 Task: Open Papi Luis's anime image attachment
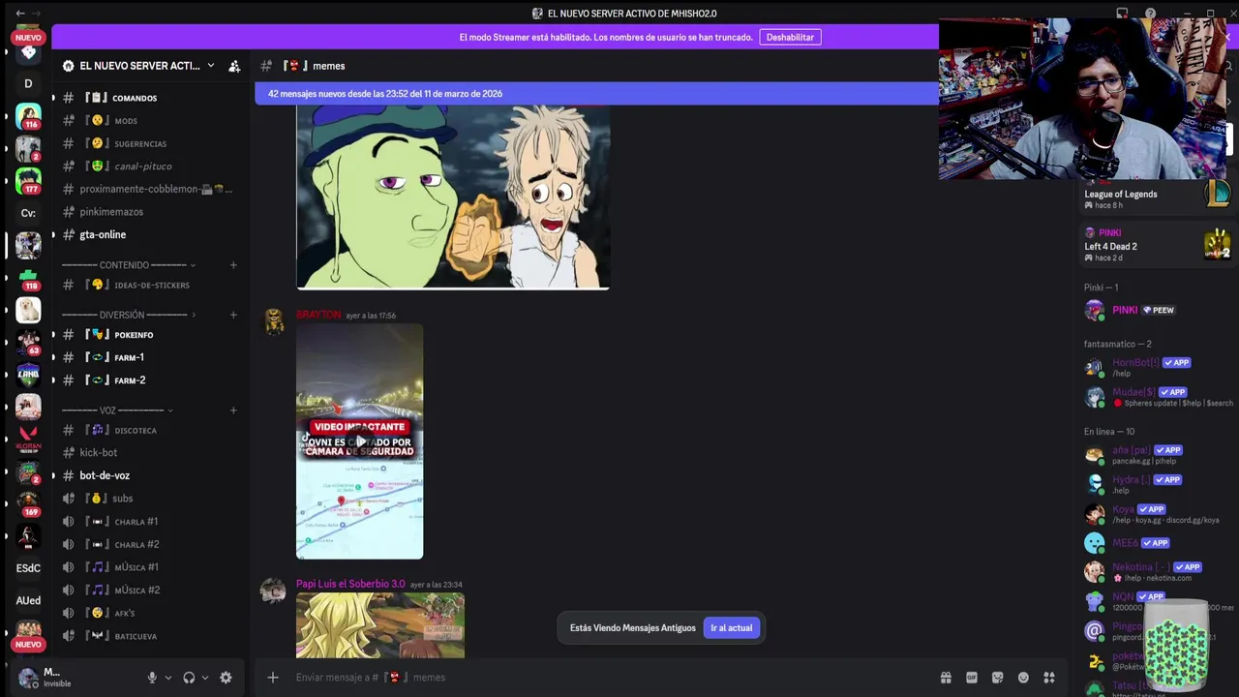pos(380,625)
